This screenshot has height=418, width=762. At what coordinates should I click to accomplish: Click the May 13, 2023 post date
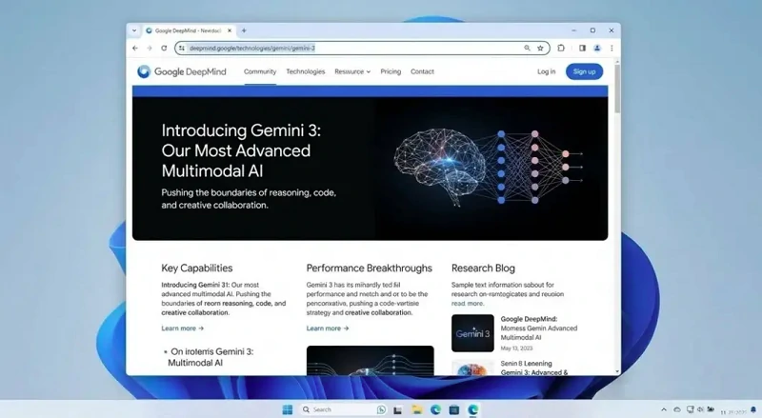pos(516,348)
